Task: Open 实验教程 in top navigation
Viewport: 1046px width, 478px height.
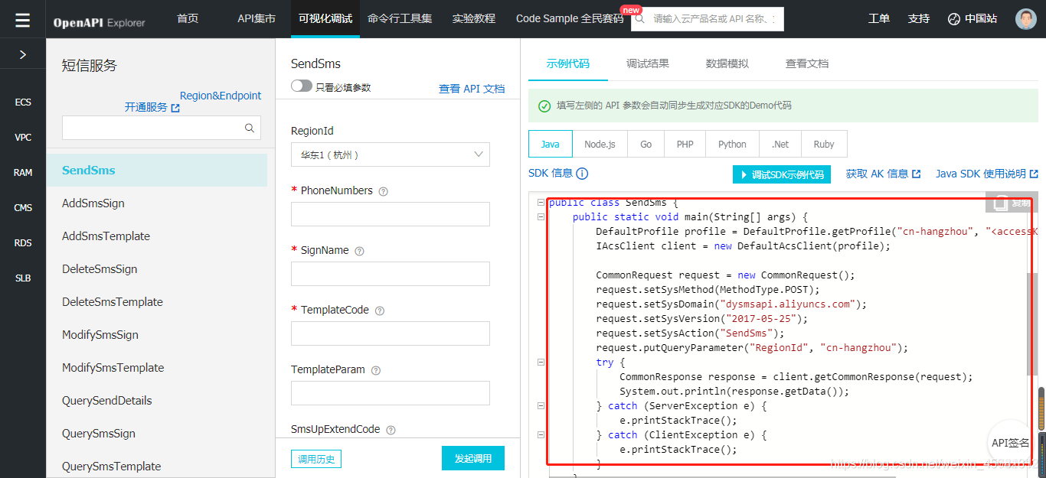Action: pos(474,19)
